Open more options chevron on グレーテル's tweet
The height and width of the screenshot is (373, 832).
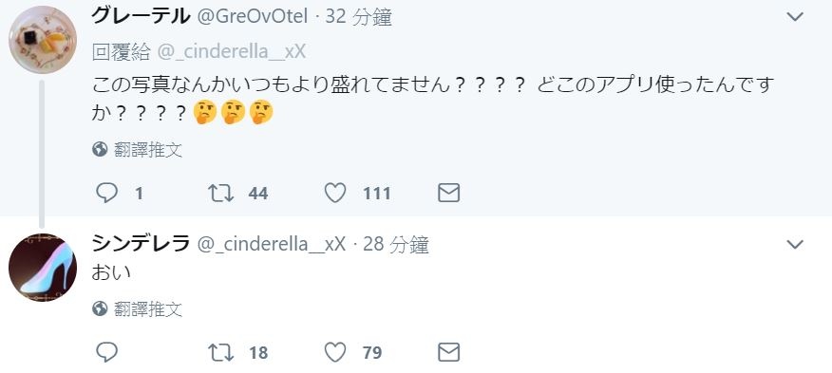tap(795, 17)
